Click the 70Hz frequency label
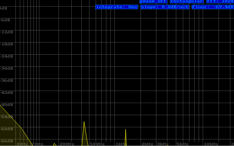 (x=38, y=144)
